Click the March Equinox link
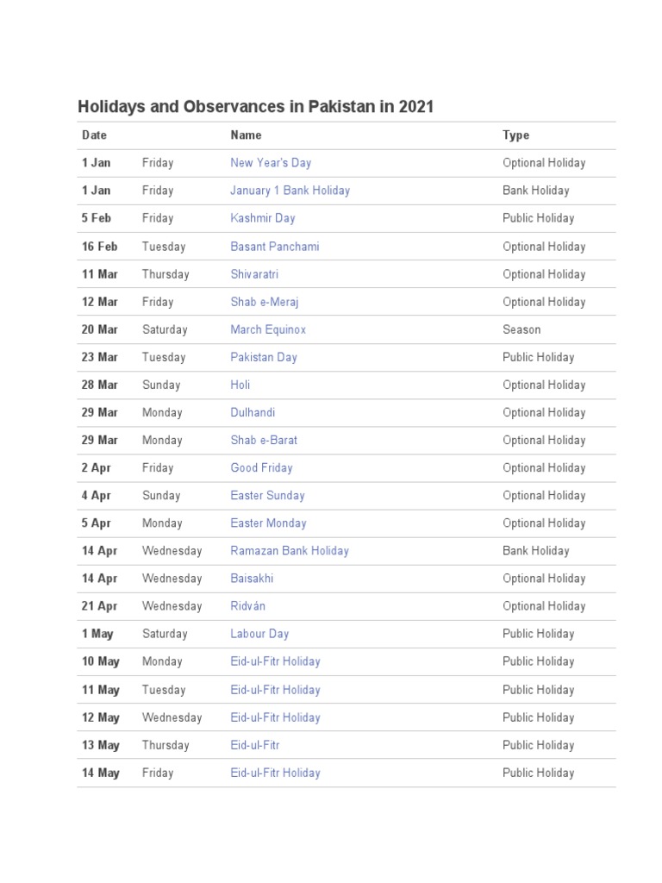662x883 pixels. click(268, 329)
